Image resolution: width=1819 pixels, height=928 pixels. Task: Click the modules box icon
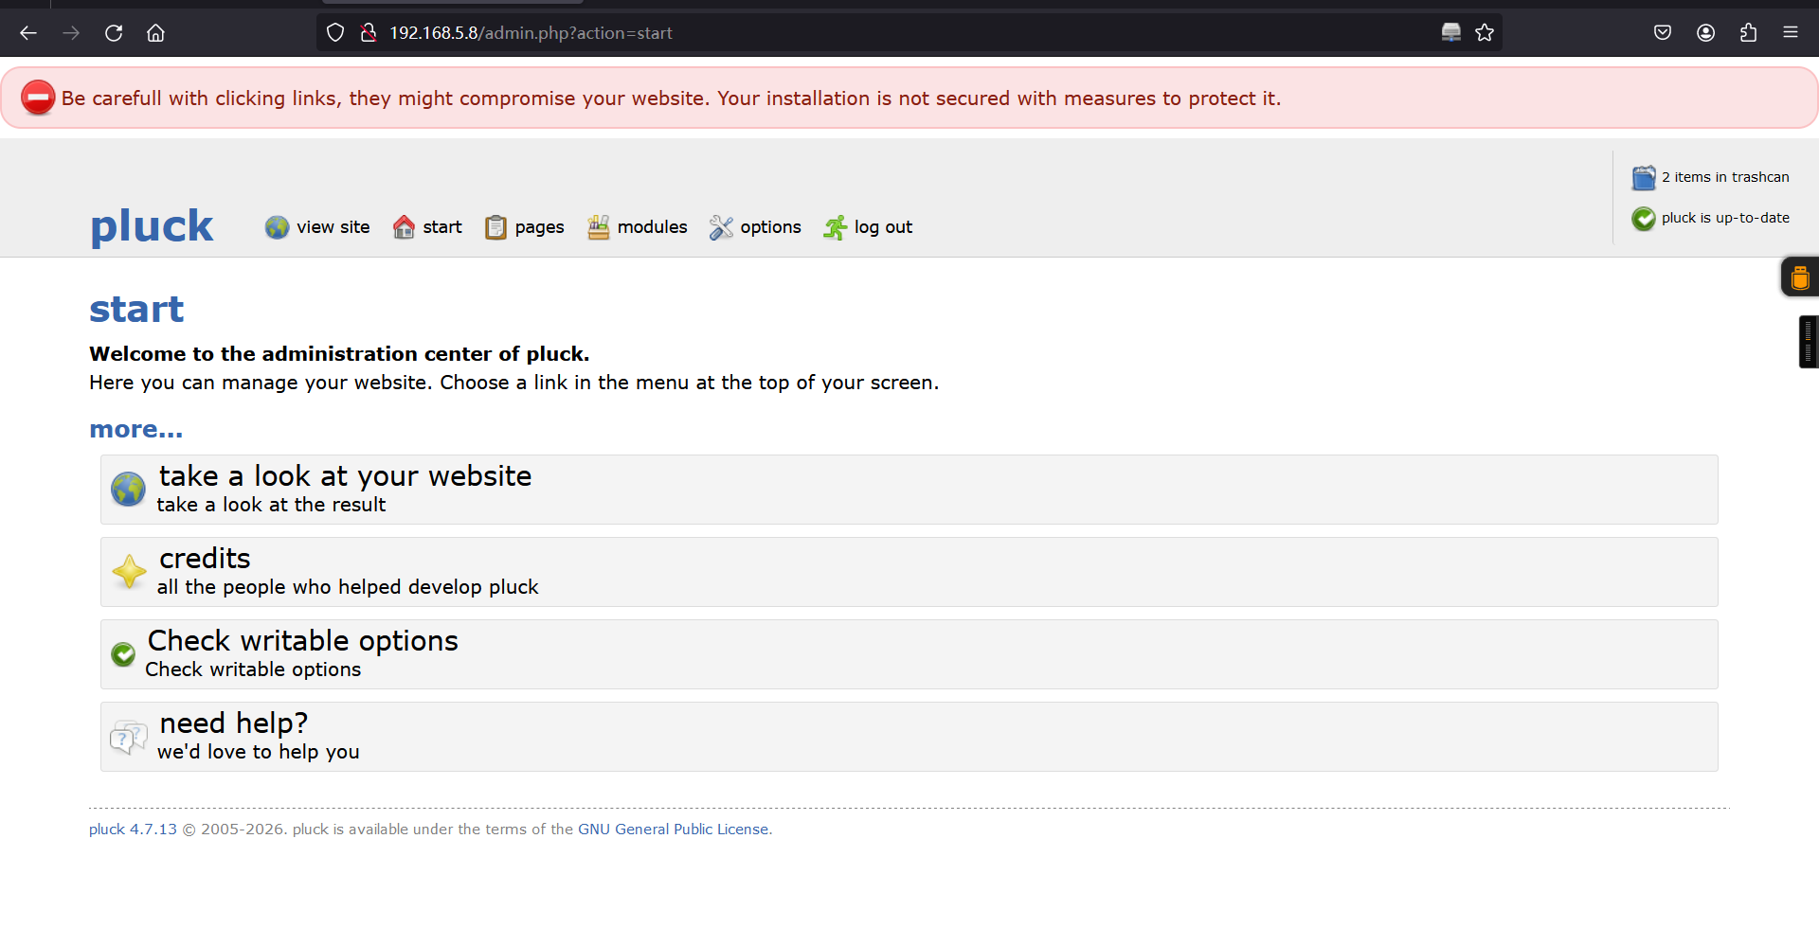pyautogui.click(x=598, y=227)
